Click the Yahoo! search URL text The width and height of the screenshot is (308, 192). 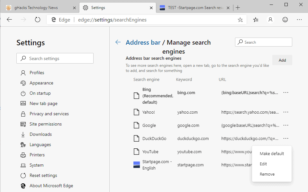[250, 112]
